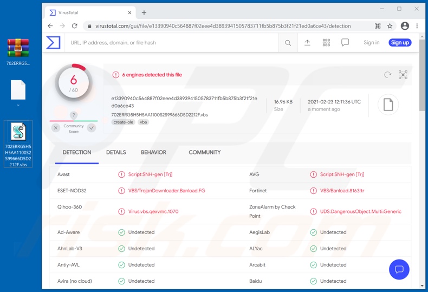Switch to the DETECTION tab
The height and width of the screenshot is (292, 428).
point(77,153)
